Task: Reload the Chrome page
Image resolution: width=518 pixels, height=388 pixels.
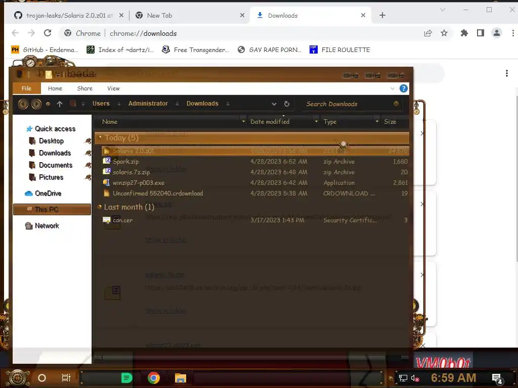Action: click(x=48, y=33)
